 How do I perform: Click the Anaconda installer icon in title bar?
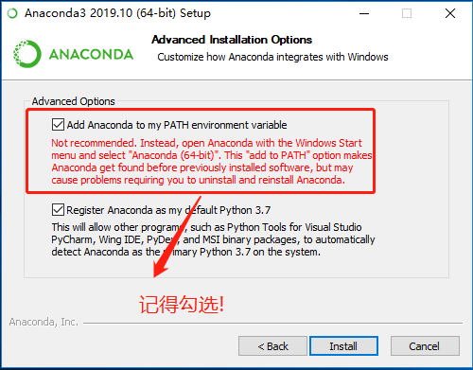[x=12, y=13]
